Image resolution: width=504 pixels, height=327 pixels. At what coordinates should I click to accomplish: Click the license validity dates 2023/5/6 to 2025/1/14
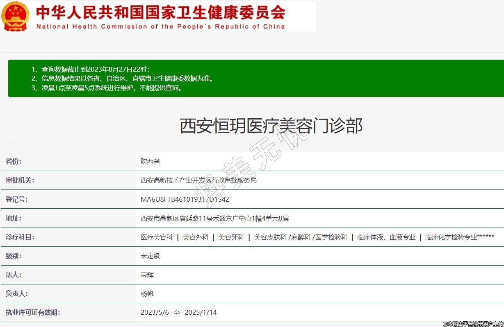coord(178,312)
